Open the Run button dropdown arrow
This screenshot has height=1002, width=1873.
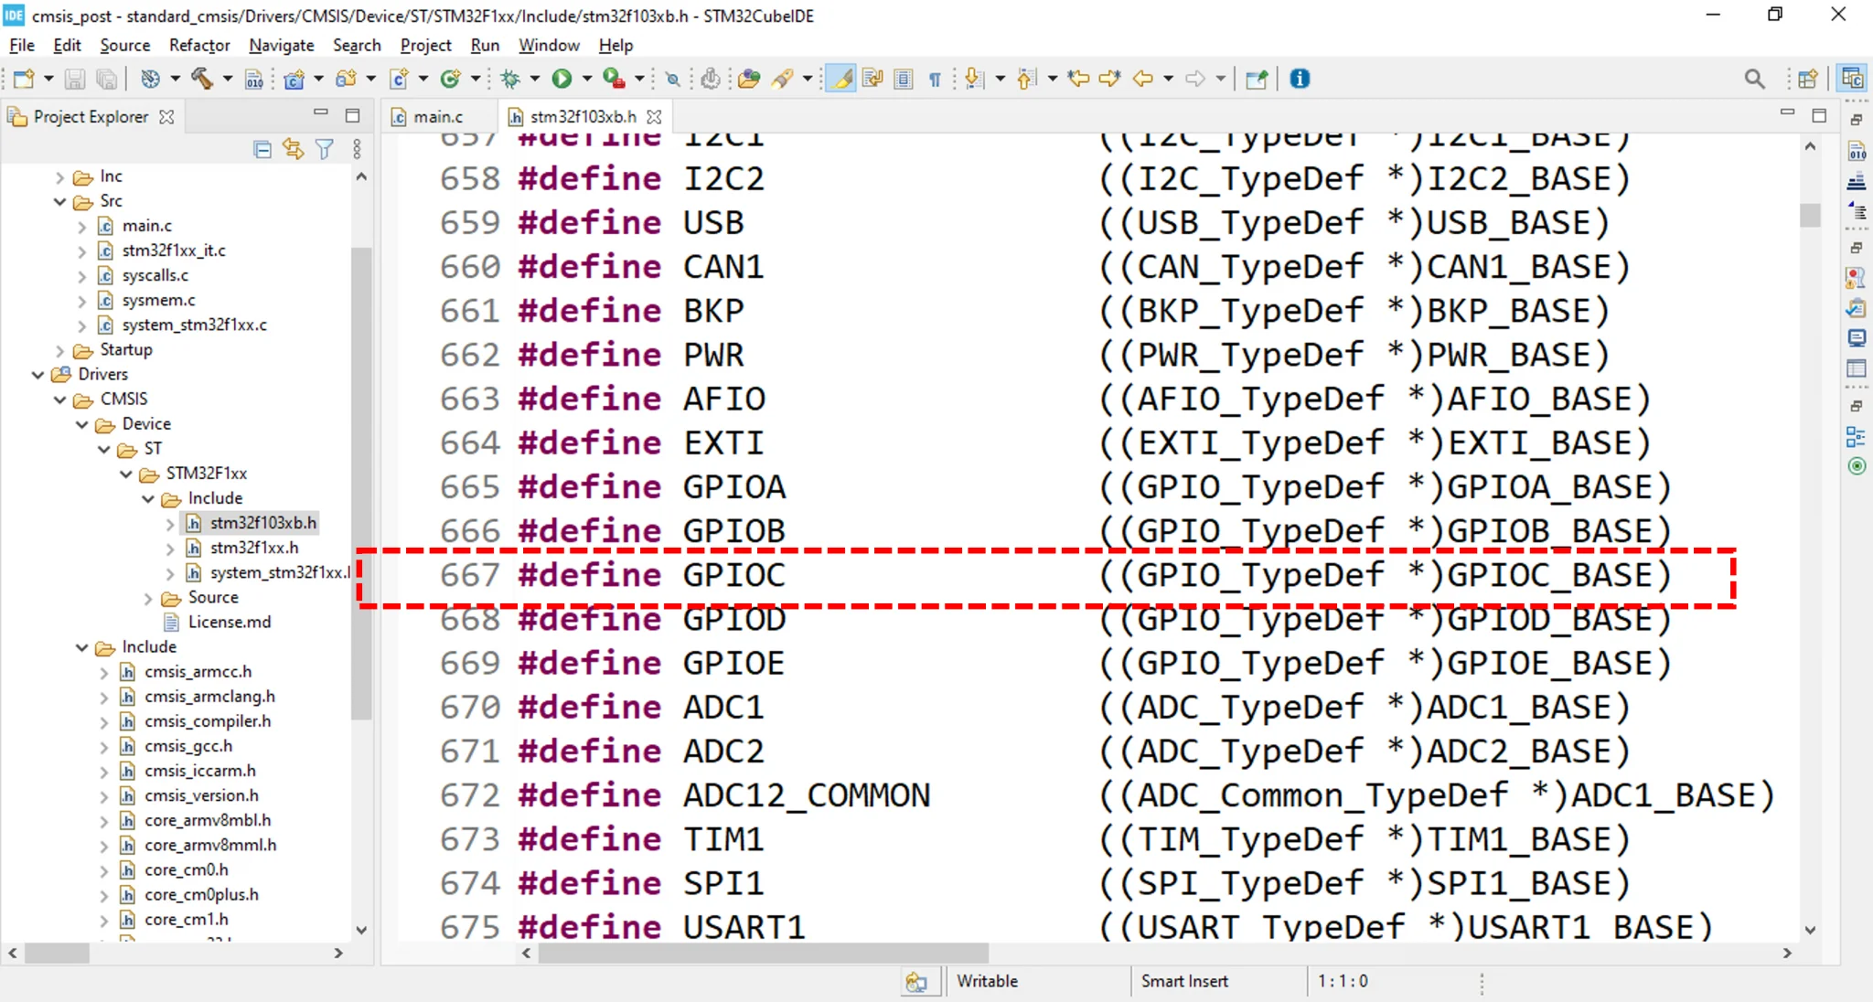587,79
